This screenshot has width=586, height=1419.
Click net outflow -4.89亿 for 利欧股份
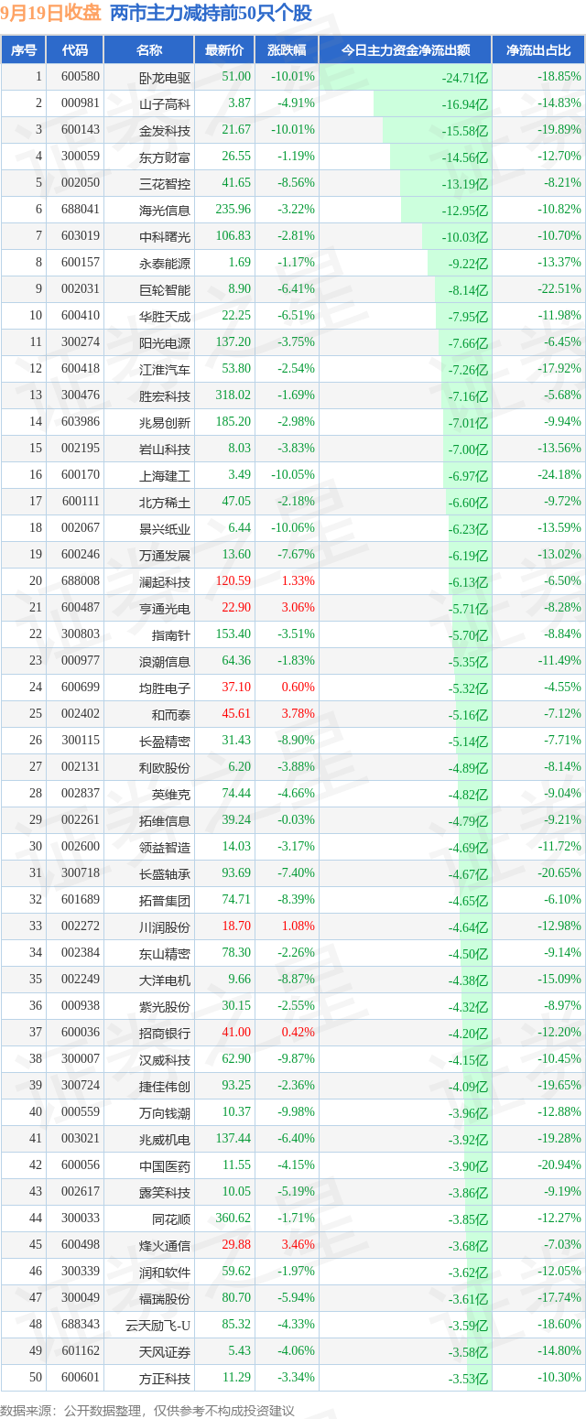click(x=468, y=768)
